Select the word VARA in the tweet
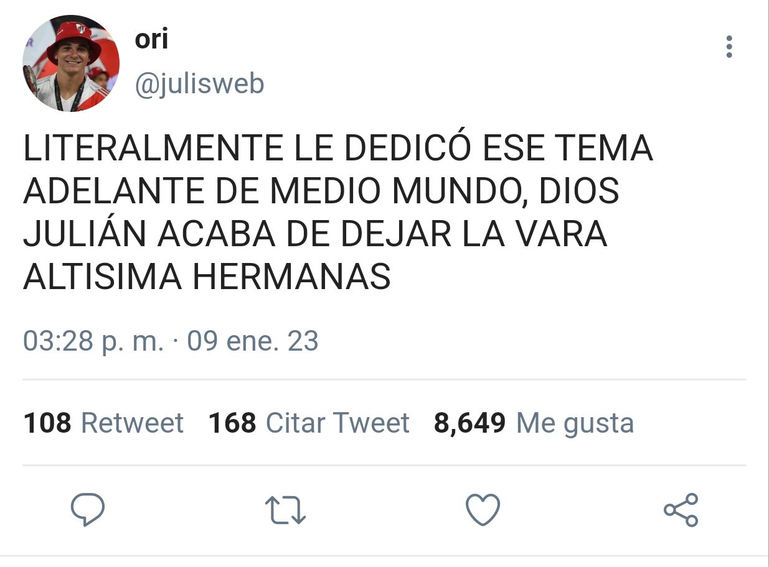The height and width of the screenshot is (567, 769). pos(558,234)
